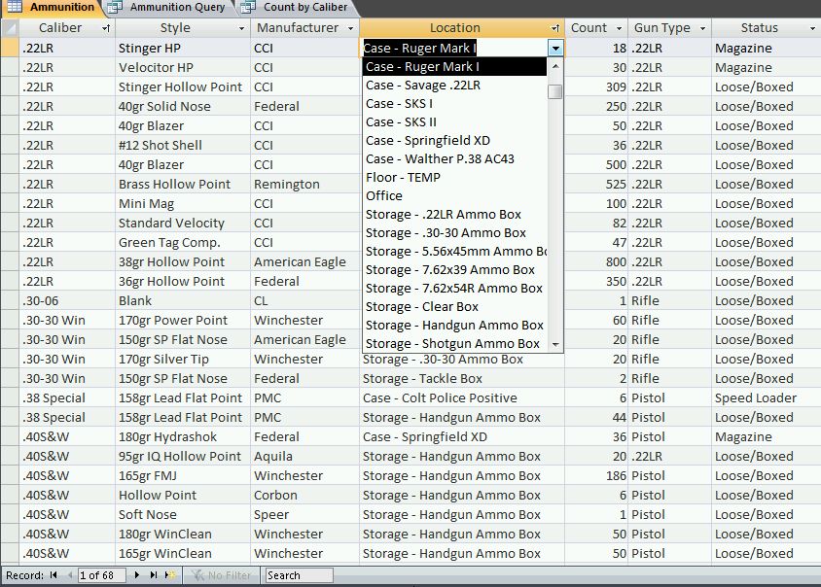Click the current record number field
Viewport: 821px width, 587px height.
point(102,575)
